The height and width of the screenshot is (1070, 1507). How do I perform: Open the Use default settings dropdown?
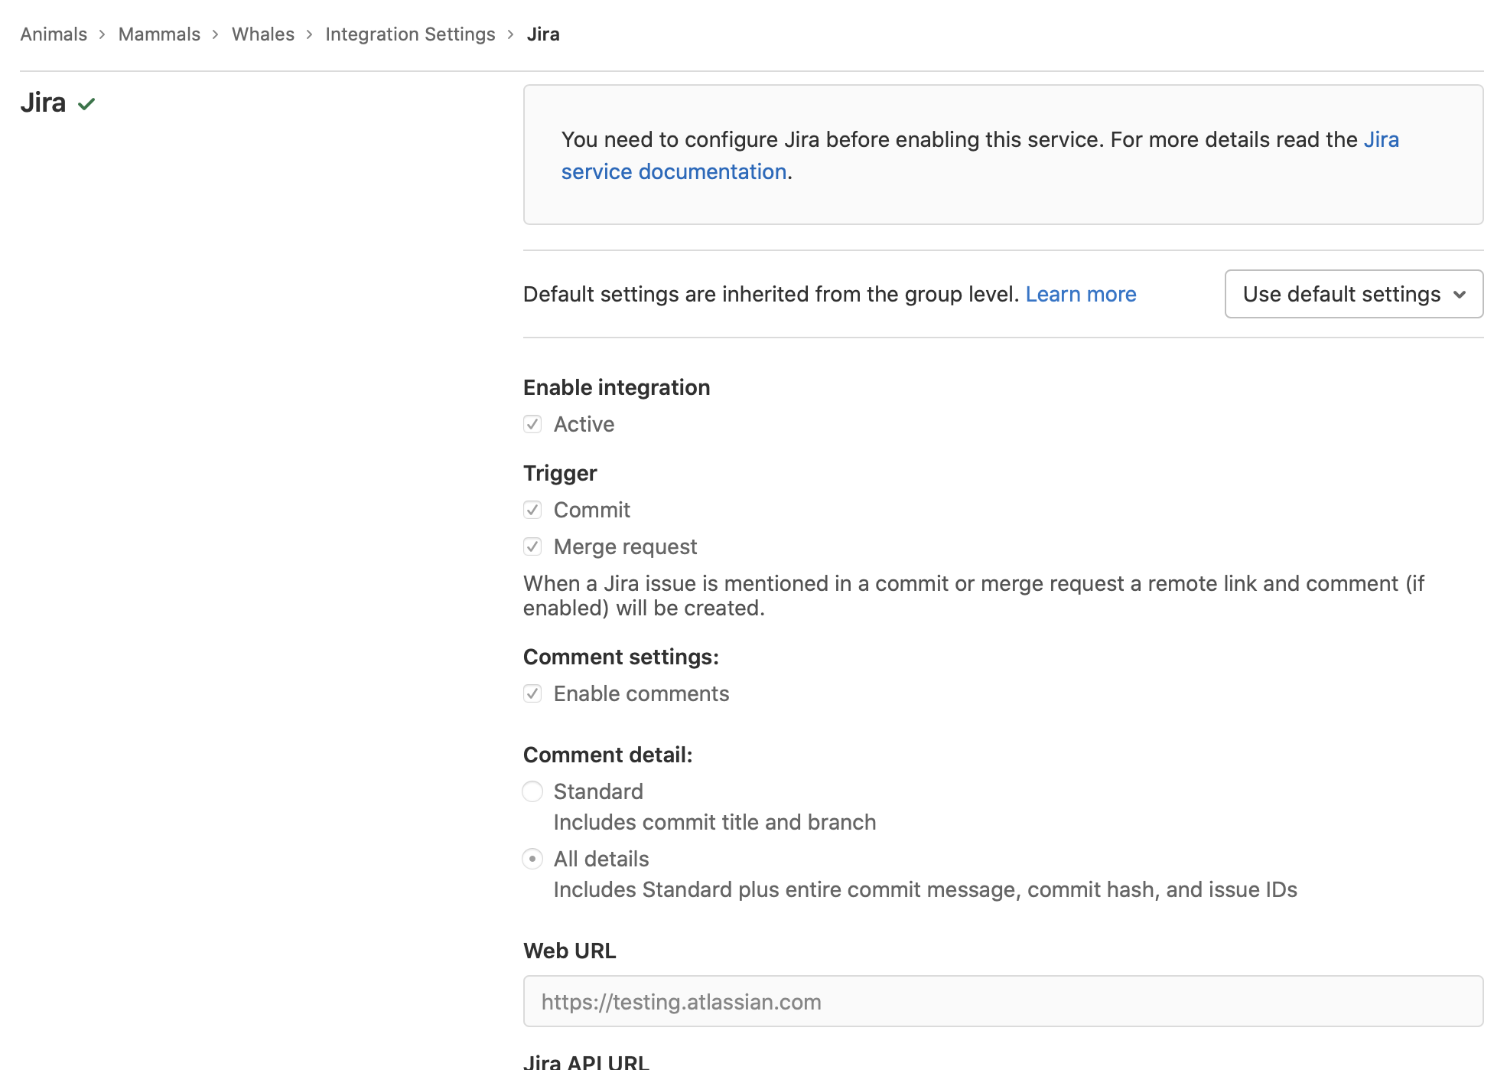point(1353,294)
